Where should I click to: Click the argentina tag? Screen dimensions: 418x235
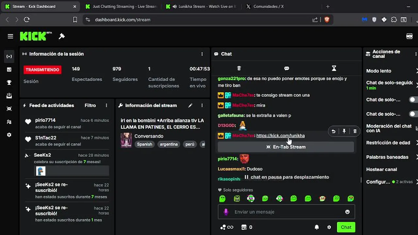[x=169, y=144]
